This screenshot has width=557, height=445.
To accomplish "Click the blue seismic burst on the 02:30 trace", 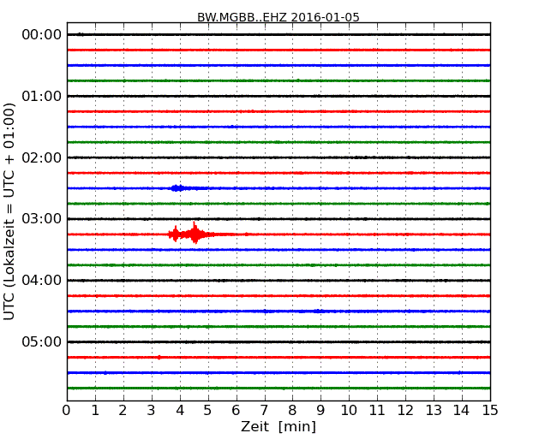I will (179, 188).
